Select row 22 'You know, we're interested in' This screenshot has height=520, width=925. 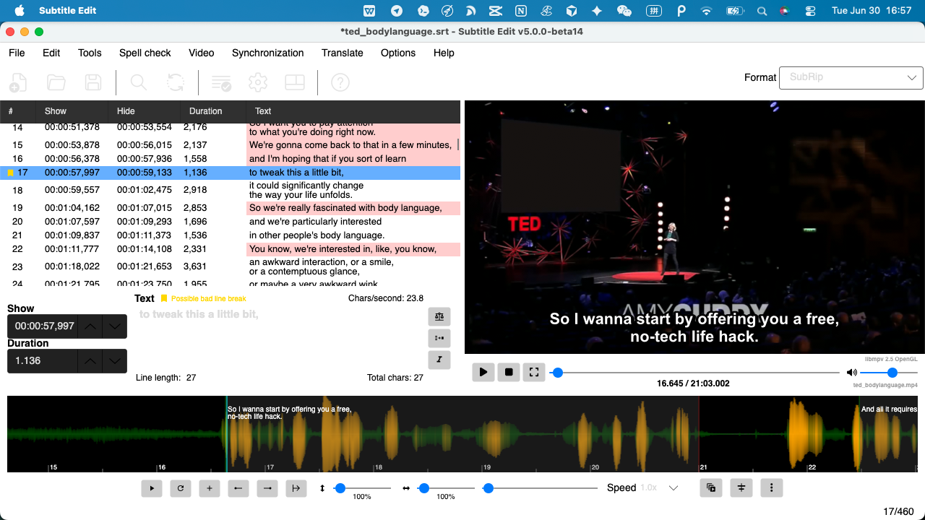231,249
